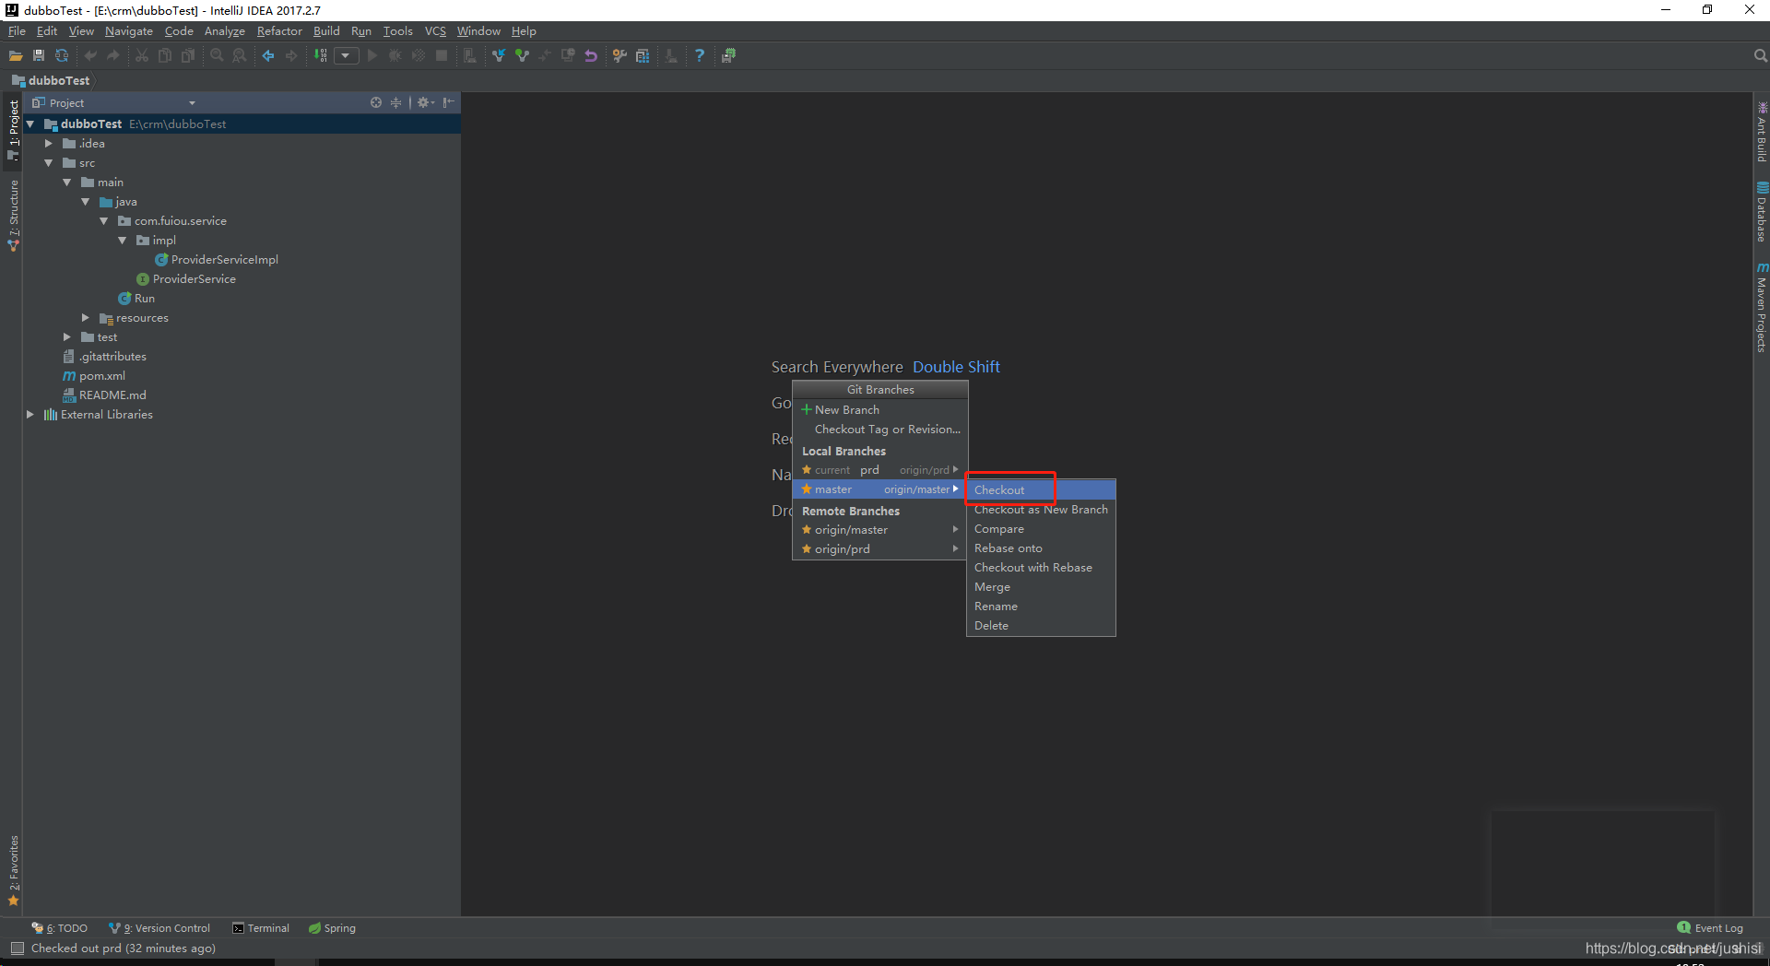This screenshot has width=1770, height=966.
Task: Click the Open folder toolbar icon
Action: pyautogui.click(x=16, y=56)
